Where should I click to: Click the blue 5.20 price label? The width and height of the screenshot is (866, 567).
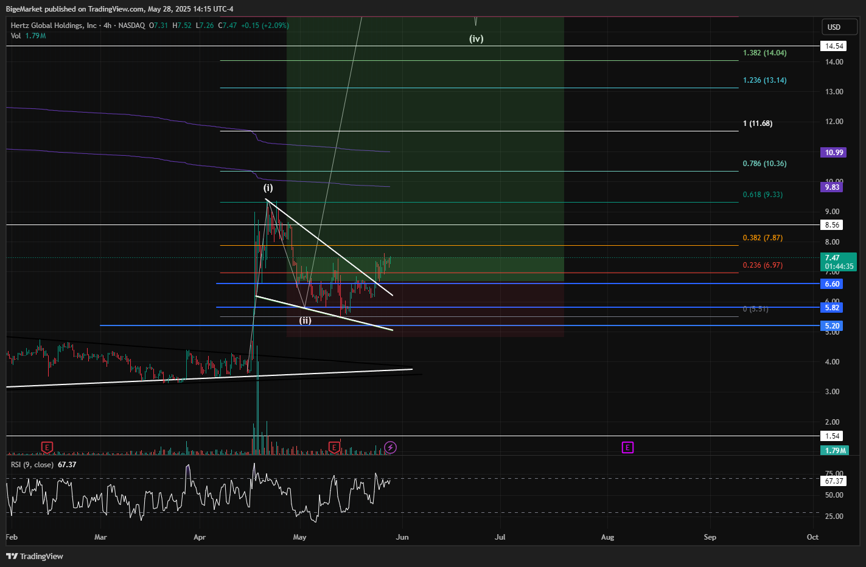(x=832, y=326)
